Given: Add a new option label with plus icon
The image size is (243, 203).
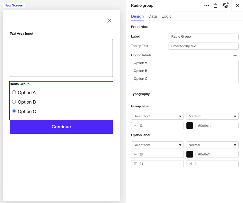Looking at the screenshot, I should click(x=235, y=55).
